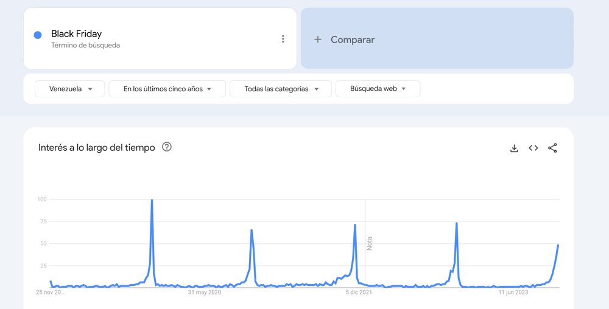Open the Black Friday term options menu
The image size is (609, 309).
point(283,39)
